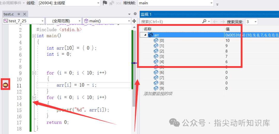Screen dimensions: 279x134
Task: Collapse the first for loop at line 9
Action: coord(34,73)
